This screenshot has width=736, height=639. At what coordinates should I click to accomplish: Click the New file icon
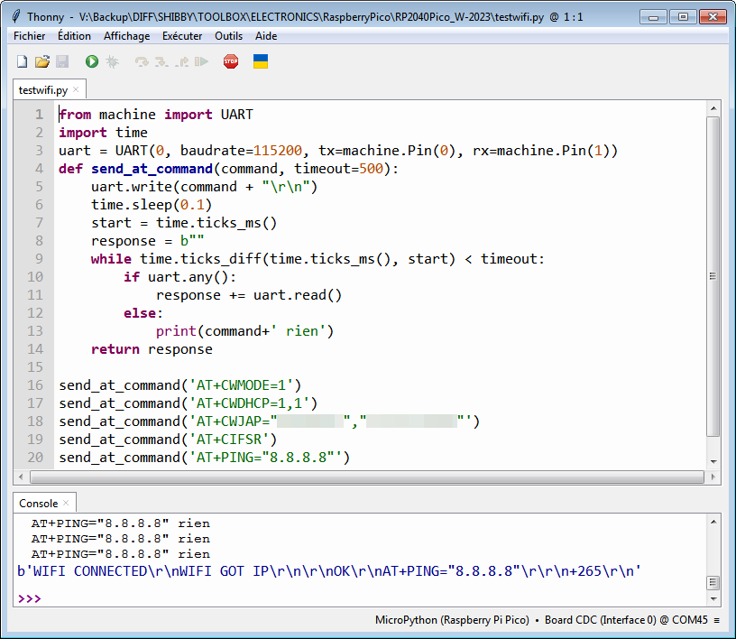pyautogui.click(x=23, y=61)
